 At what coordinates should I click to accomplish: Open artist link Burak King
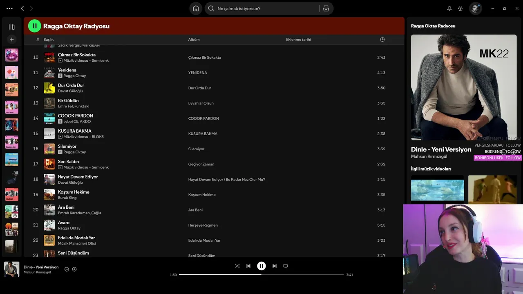click(67, 198)
